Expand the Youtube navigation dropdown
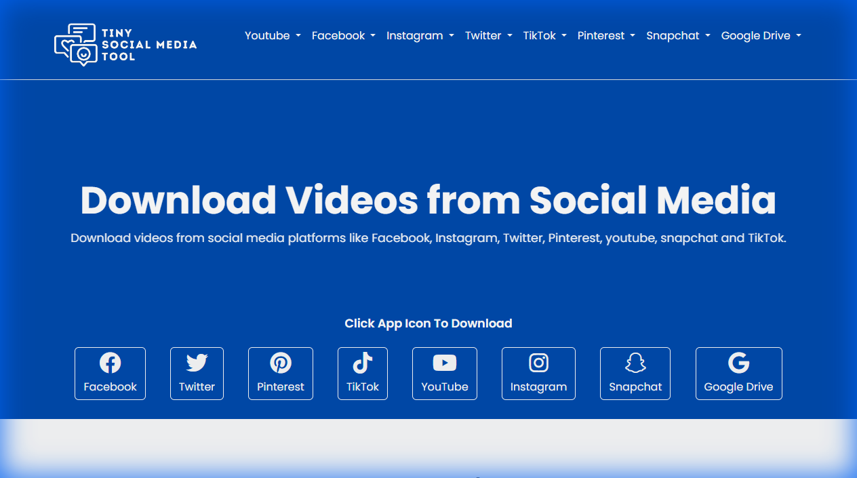The width and height of the screenshot is (857, 478). pyautogui.click(x=272, y=35)
